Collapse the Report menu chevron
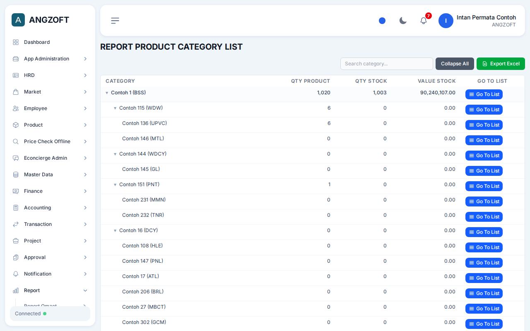The height and width of the screenshot is (331, 530). pyautogui.click(x=85, y=290)
